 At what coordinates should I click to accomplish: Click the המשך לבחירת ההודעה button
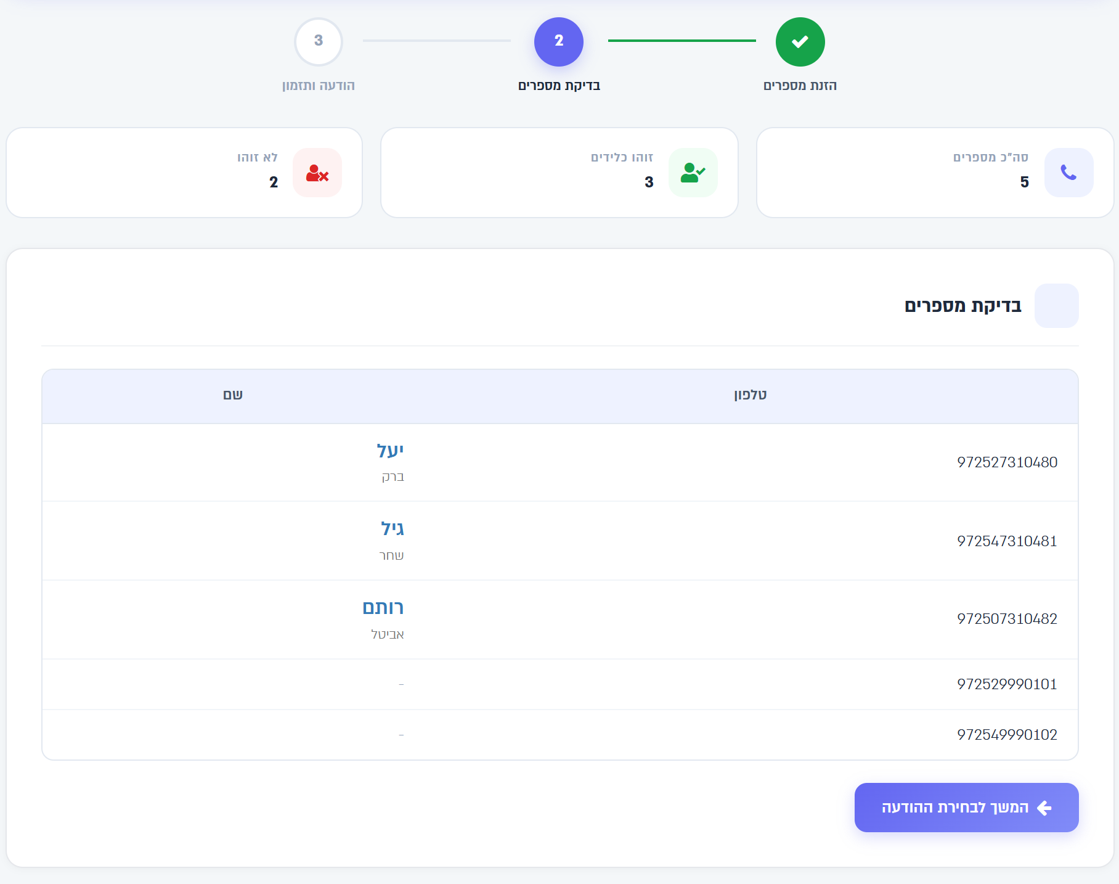click(x=966, y=808)
